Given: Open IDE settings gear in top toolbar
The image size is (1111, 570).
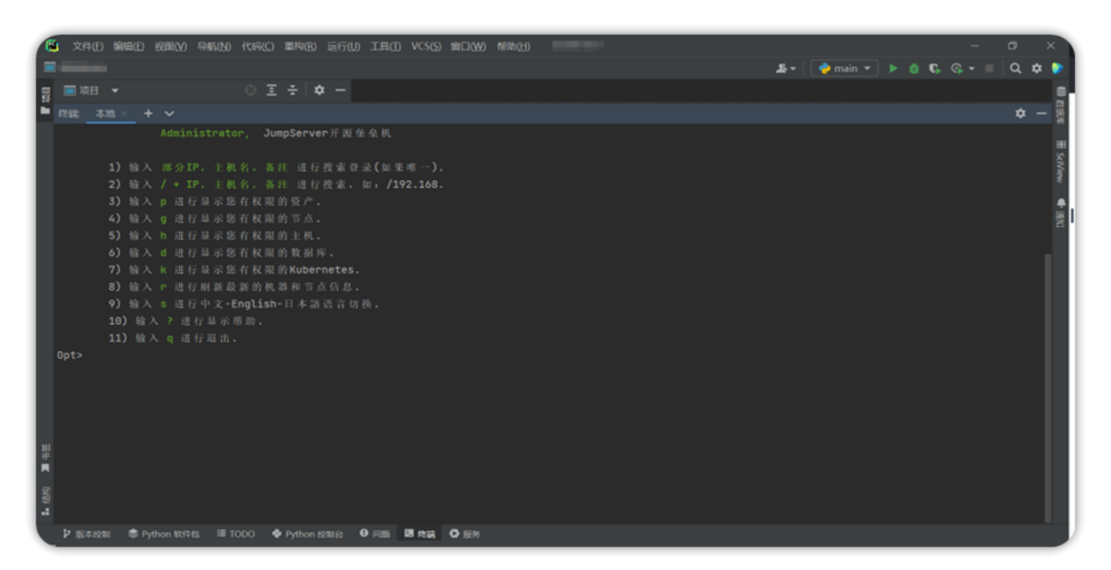Looking at the screenshot, I should click(x=1037, y=68).
